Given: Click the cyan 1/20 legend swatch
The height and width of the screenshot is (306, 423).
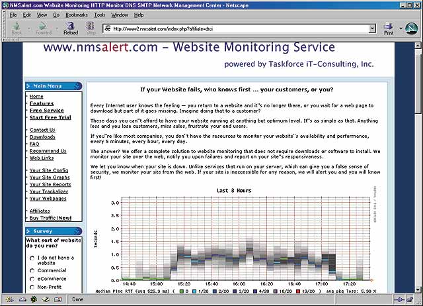Looking at the screenshot, I should coord(194,291).
